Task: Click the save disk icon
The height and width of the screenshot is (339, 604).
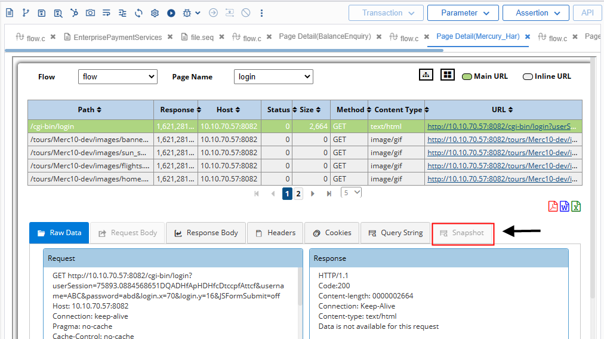Action: pyautogui.click(x=42, y=13)
